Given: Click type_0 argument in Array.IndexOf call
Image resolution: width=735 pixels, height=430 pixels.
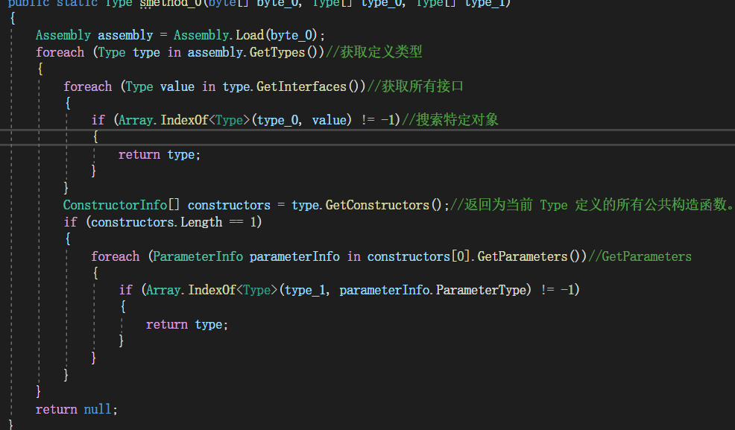Looking at the screenshot, I should click(x=277, y=121).
